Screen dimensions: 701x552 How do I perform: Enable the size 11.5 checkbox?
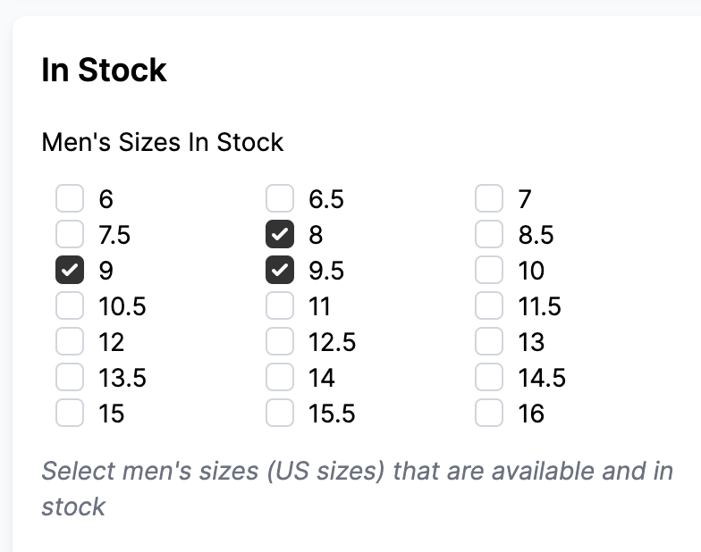[489, 306]
